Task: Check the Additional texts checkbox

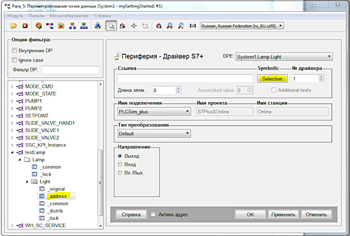Action: (274, 90)
